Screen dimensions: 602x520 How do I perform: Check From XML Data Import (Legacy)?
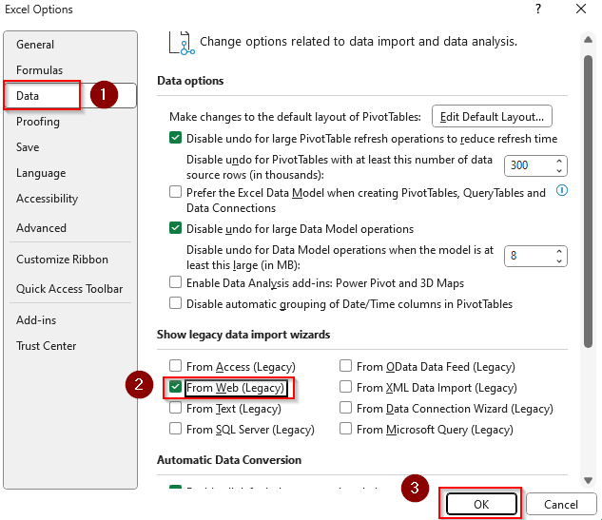coord(345,387)
